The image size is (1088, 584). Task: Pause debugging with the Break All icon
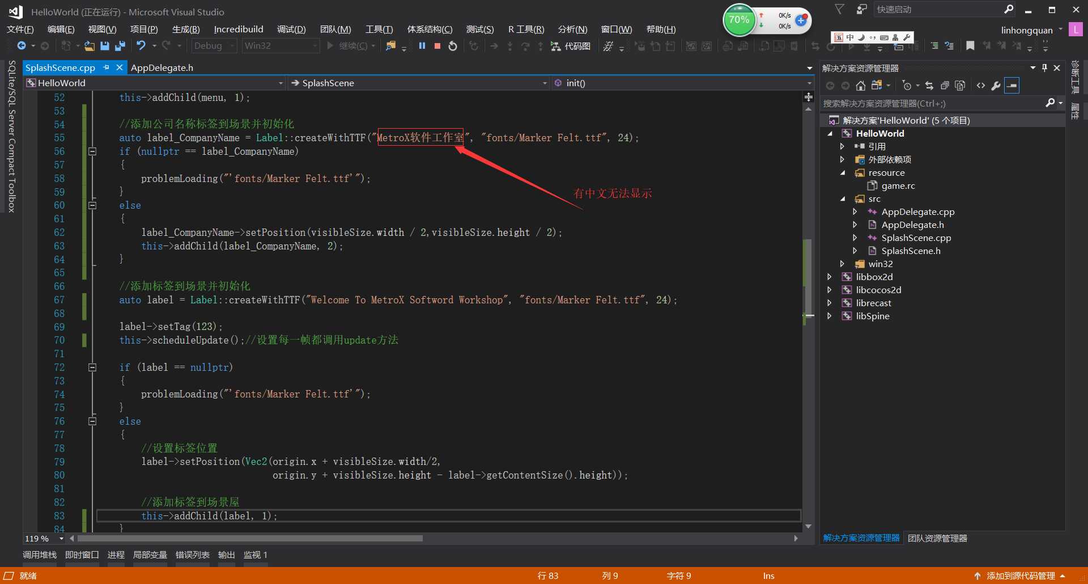[x=422, y=46]
